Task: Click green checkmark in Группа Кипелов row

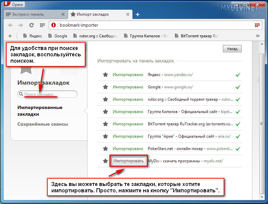Action: point(238,112)
